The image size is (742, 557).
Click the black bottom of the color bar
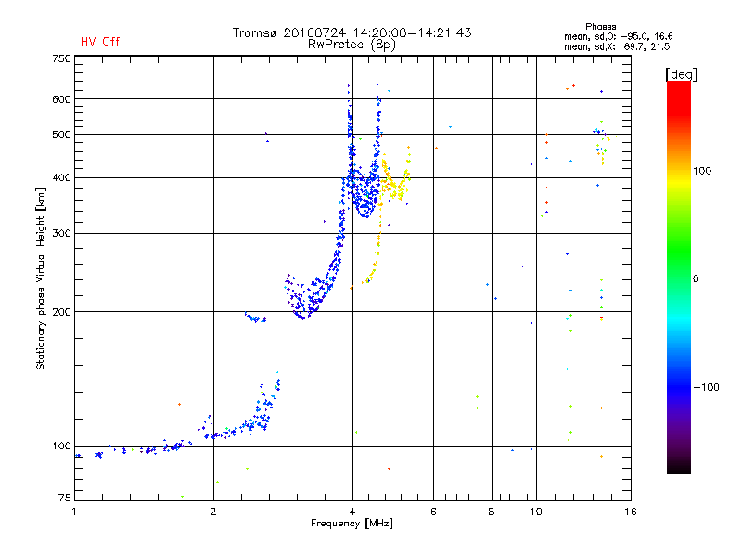pos(679,467)
